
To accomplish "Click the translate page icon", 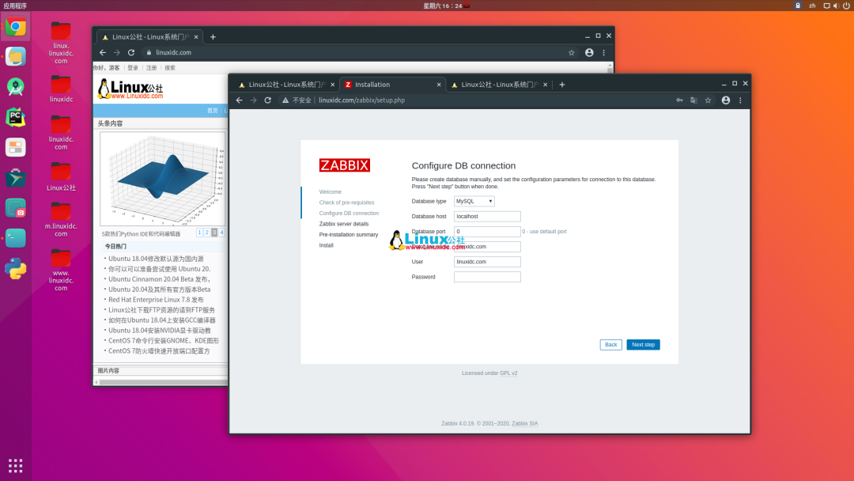I will (x=694, y=100).
